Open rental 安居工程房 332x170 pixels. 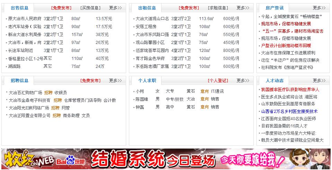(146, 27)
